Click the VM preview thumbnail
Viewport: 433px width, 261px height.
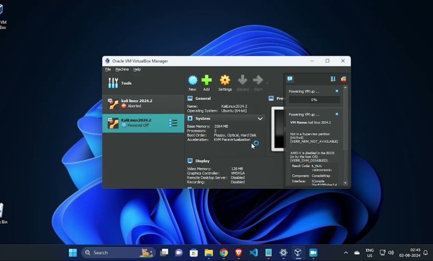coord(278,129)
